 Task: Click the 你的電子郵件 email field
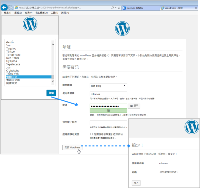pyautogui.click(x=108, y=123)
